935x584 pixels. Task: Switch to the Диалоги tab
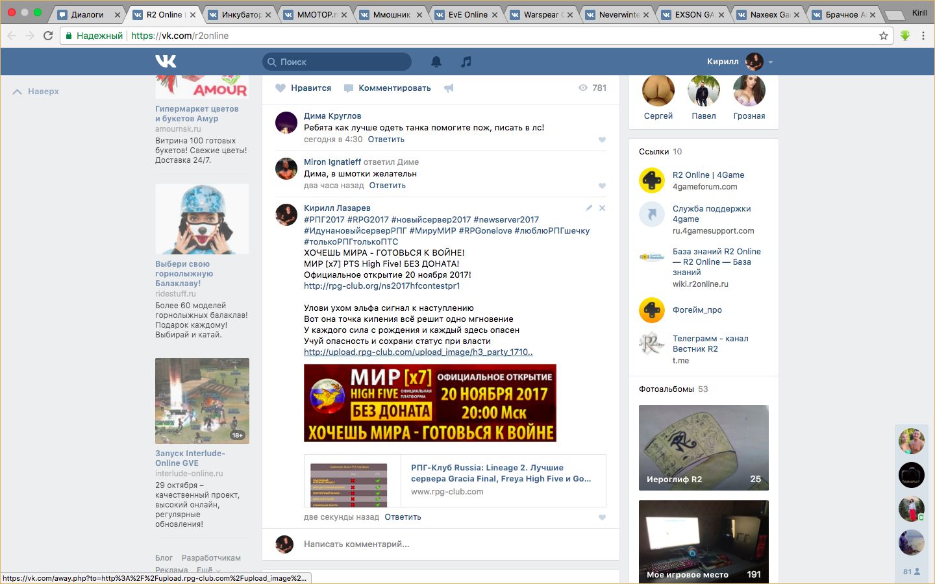tap(87, 14)
